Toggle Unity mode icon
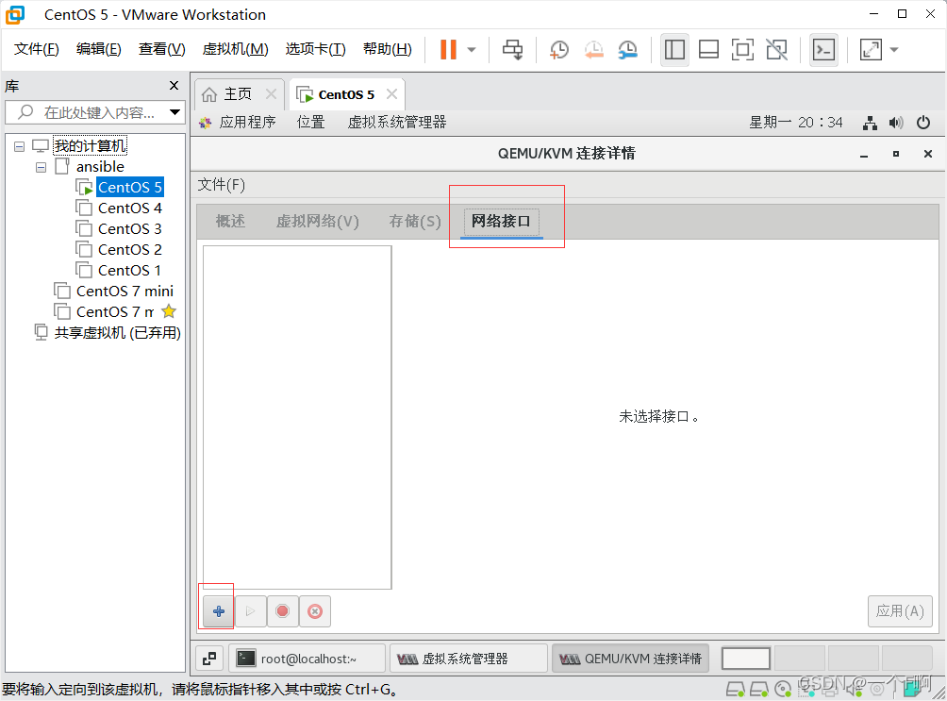 [x=776, y=50]
